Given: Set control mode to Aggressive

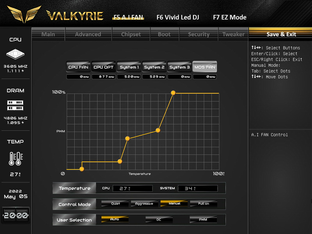Looking at the screenshot, I should [x=144, y=204].
